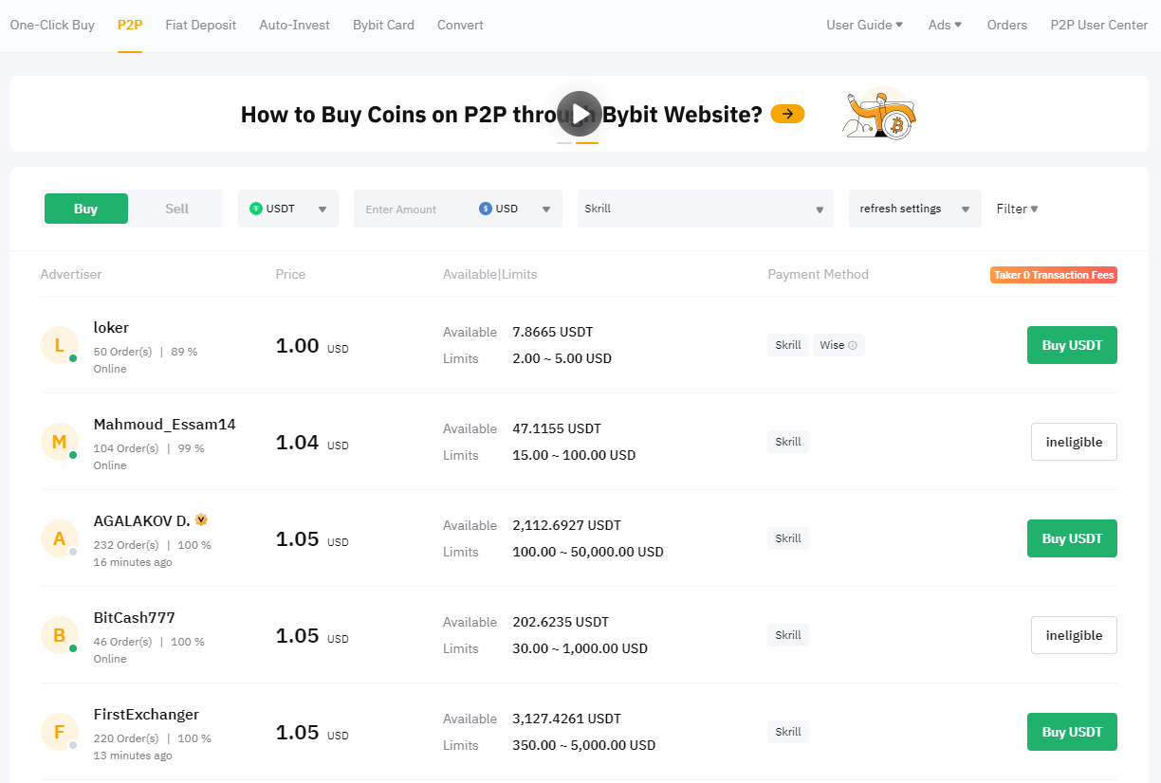Click ineligible button for Mahmoud_Essam14
Screen dimensions: 1161x783
pos(1074,442)
